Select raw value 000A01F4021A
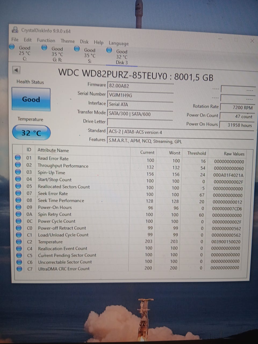Screen dimensions: 258x344 coord(228,175)
